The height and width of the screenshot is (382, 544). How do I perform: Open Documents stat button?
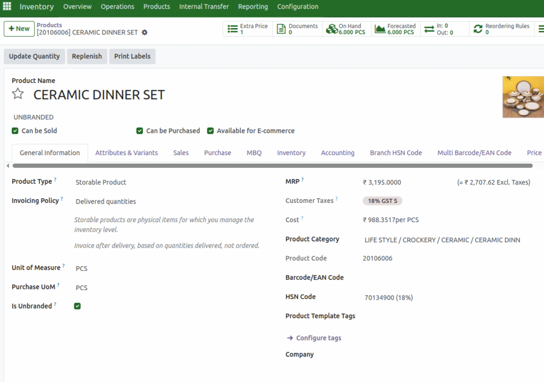point(297,29)
